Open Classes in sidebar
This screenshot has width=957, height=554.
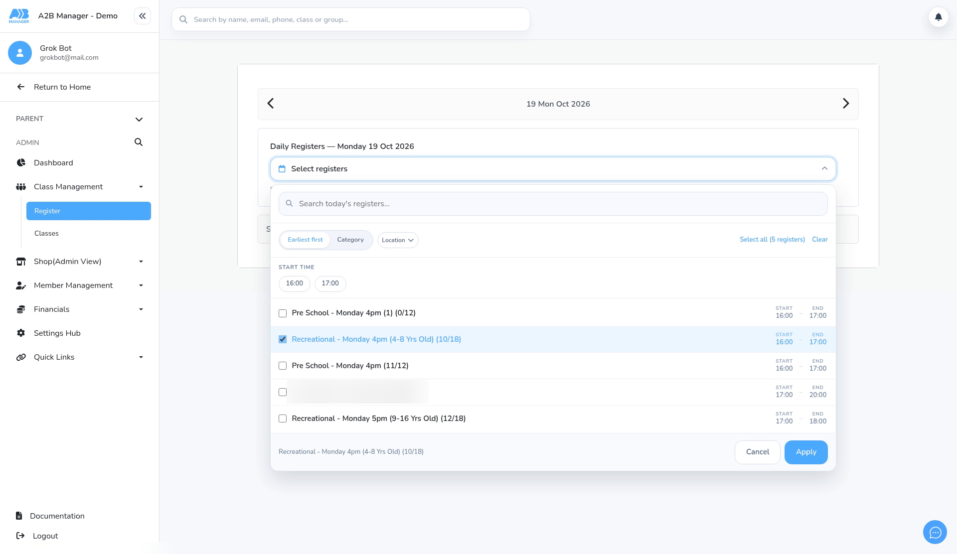[x=46, y=233]
